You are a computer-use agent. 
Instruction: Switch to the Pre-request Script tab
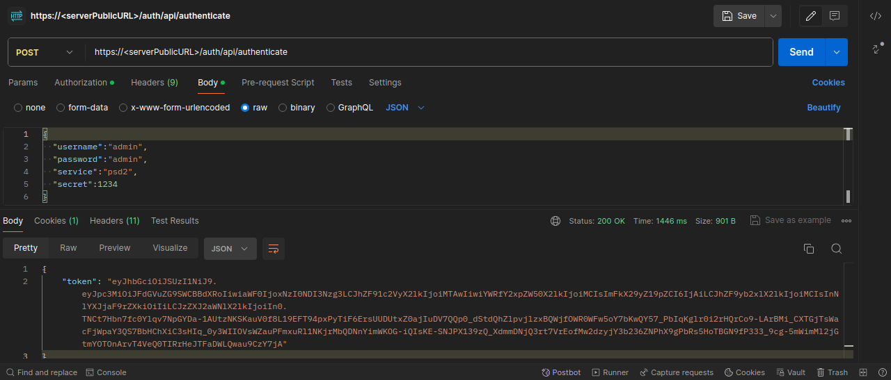pyautogui.click(x=278, y=82)
